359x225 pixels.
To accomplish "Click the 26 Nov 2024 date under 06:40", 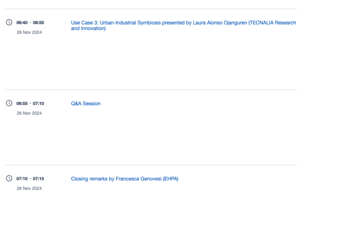I will coord(29,33).
